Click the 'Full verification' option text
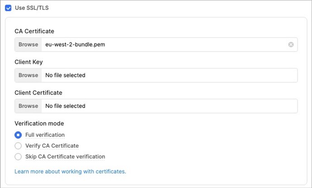 tap(45, 135)
